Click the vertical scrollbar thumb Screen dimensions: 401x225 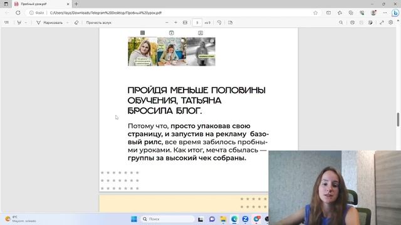tap(398, 119)
